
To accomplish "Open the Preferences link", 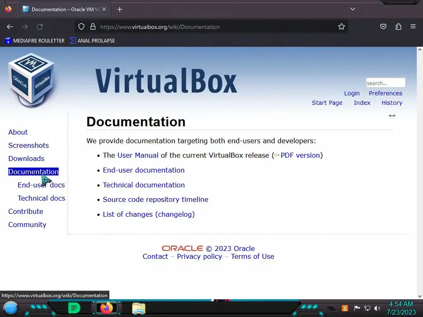I will [385, 93].
